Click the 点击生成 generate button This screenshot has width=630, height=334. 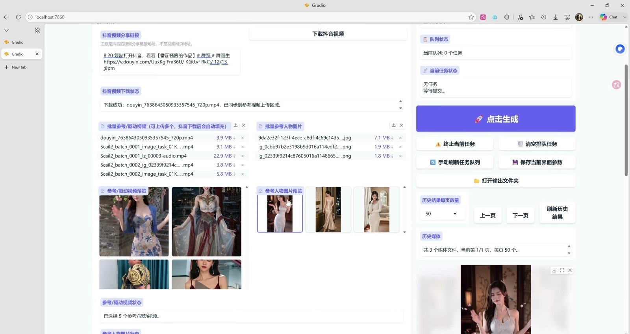click(496, 119)
